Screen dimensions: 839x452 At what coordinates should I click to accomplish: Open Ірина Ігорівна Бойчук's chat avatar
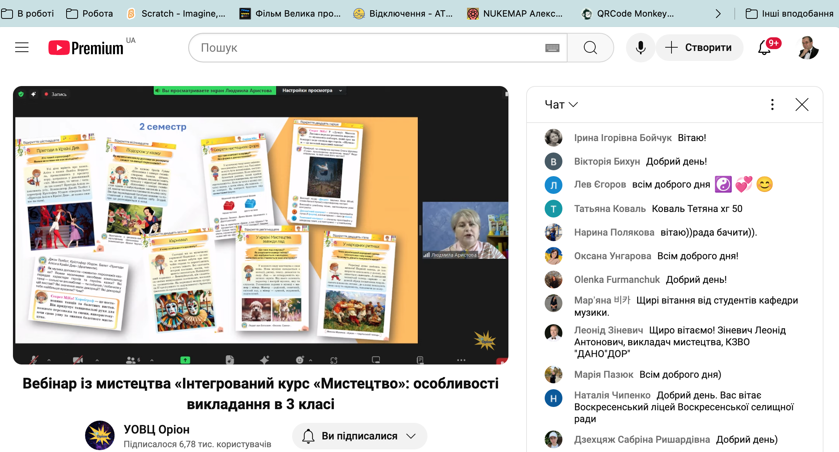(x=554, y=138)
